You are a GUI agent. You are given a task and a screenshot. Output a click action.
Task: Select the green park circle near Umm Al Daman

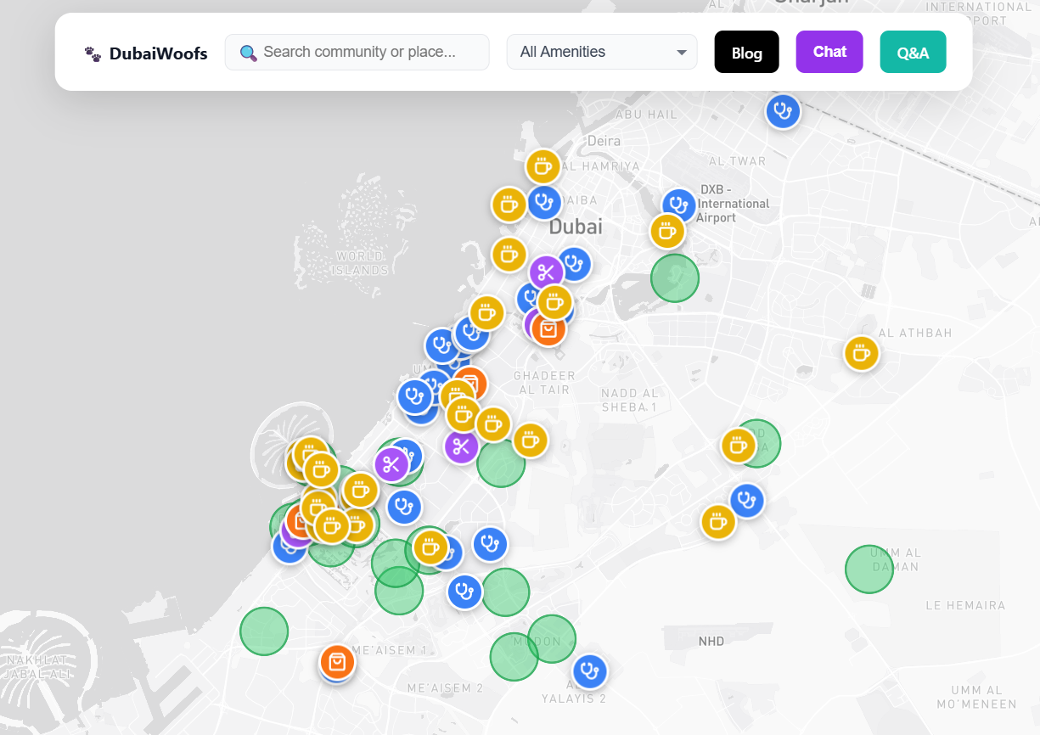pos(869,569)
